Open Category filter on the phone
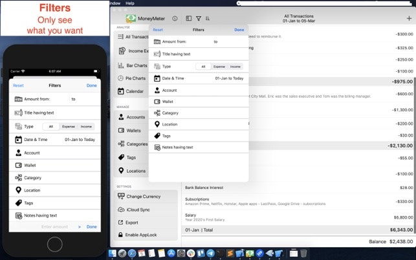 click(x=55, y=178)
